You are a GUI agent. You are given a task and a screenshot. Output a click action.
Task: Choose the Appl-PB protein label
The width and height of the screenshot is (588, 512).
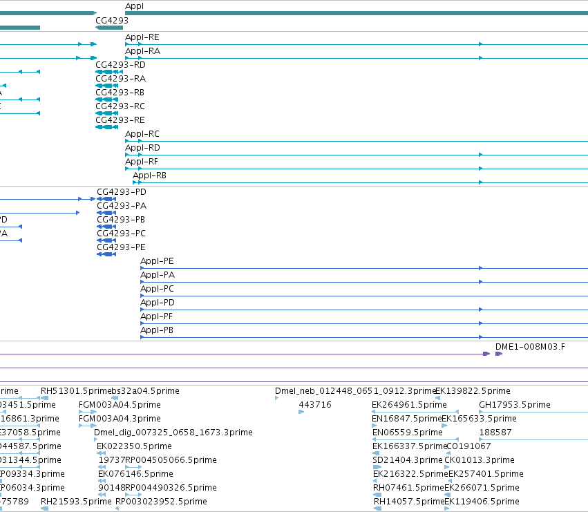point(157,330)
